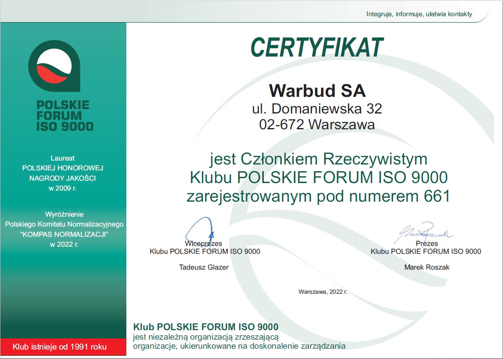This screenshot has width=503, height=359.
Task: Click the line zarejestrowanym pod numerem 661
Action: click(318, 196)
